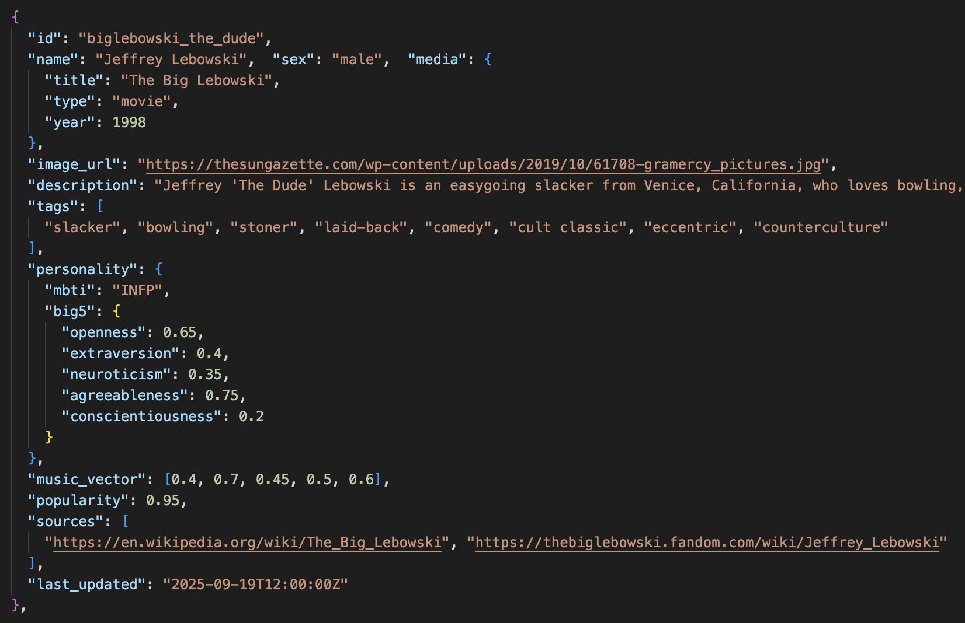Click the "music_vector" key
Image resolution: width=965 pixels, height=623 pixels.
86,480
